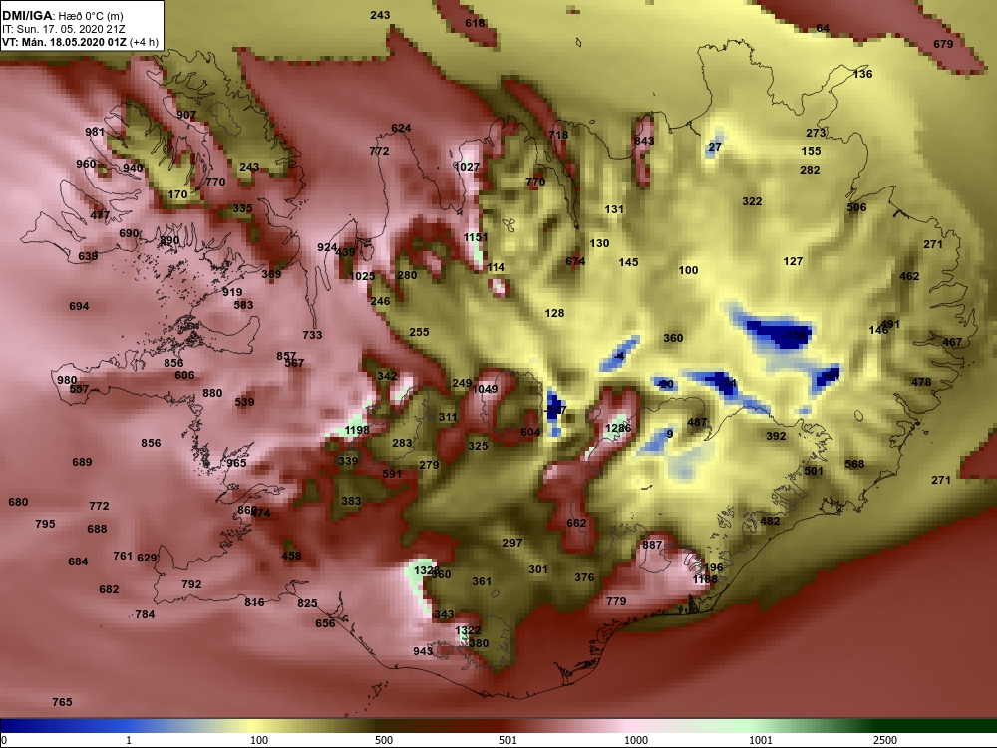Click the 1001 label on the color scale
The width and height of the screenshot is (997, 748).
pyautogui.click(x=761, y=740)
